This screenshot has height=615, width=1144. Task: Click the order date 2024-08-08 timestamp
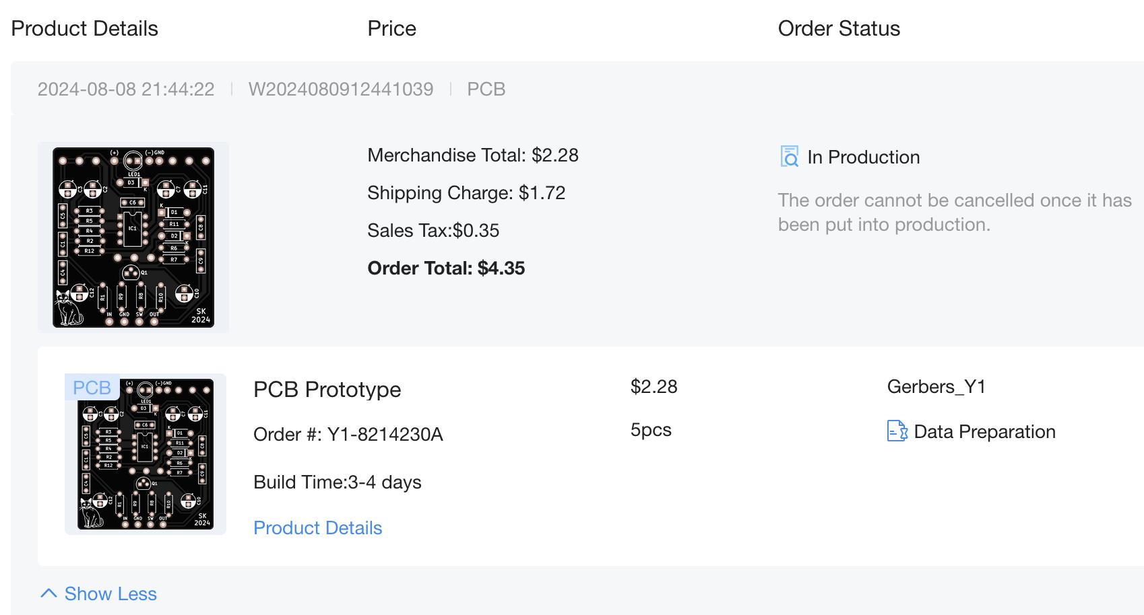[x=126, y=89]
